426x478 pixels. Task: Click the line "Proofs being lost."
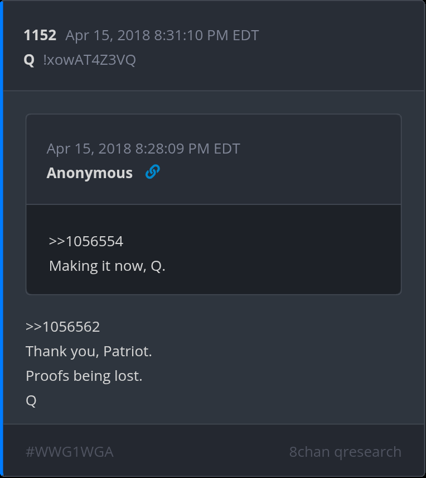coord(84,376)
